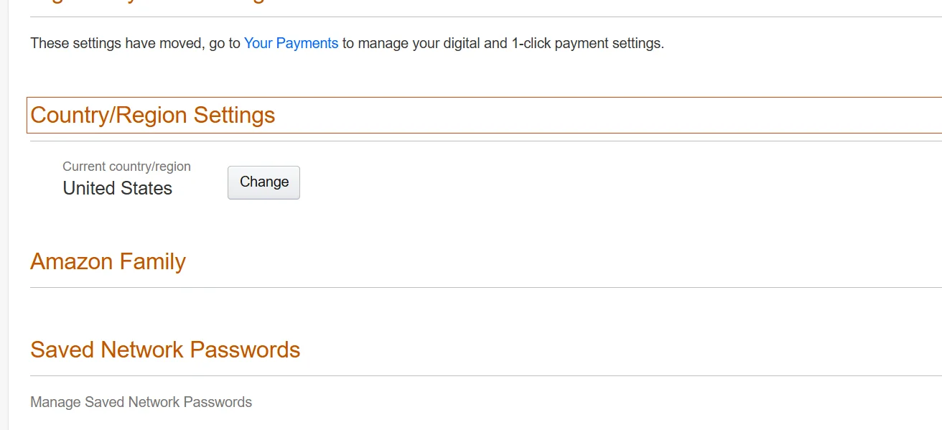Click the Current country/region label
Screen dimensions: 942x430
pyautogui.click(x=126, y=167)
